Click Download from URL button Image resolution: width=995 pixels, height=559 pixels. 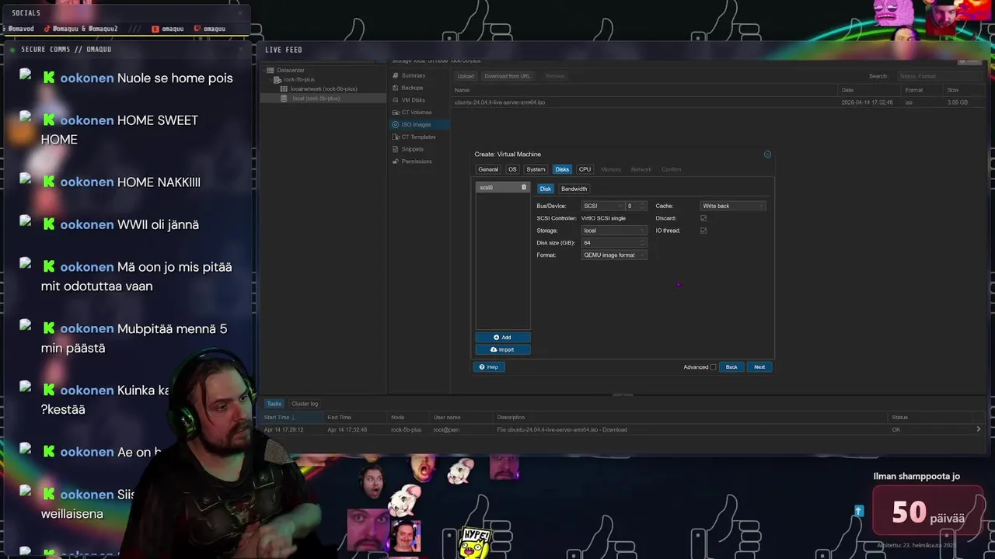tap(508, 76)
